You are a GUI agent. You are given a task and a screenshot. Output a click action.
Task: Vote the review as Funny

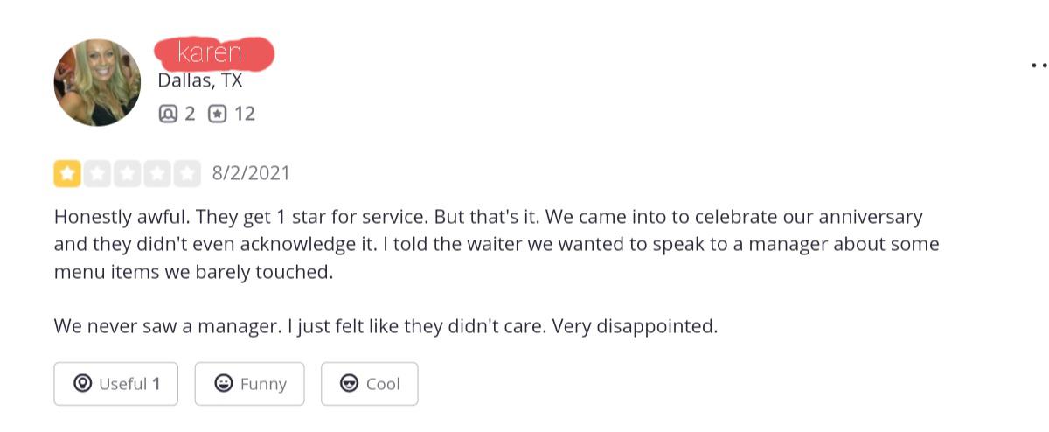coord(249,384)
